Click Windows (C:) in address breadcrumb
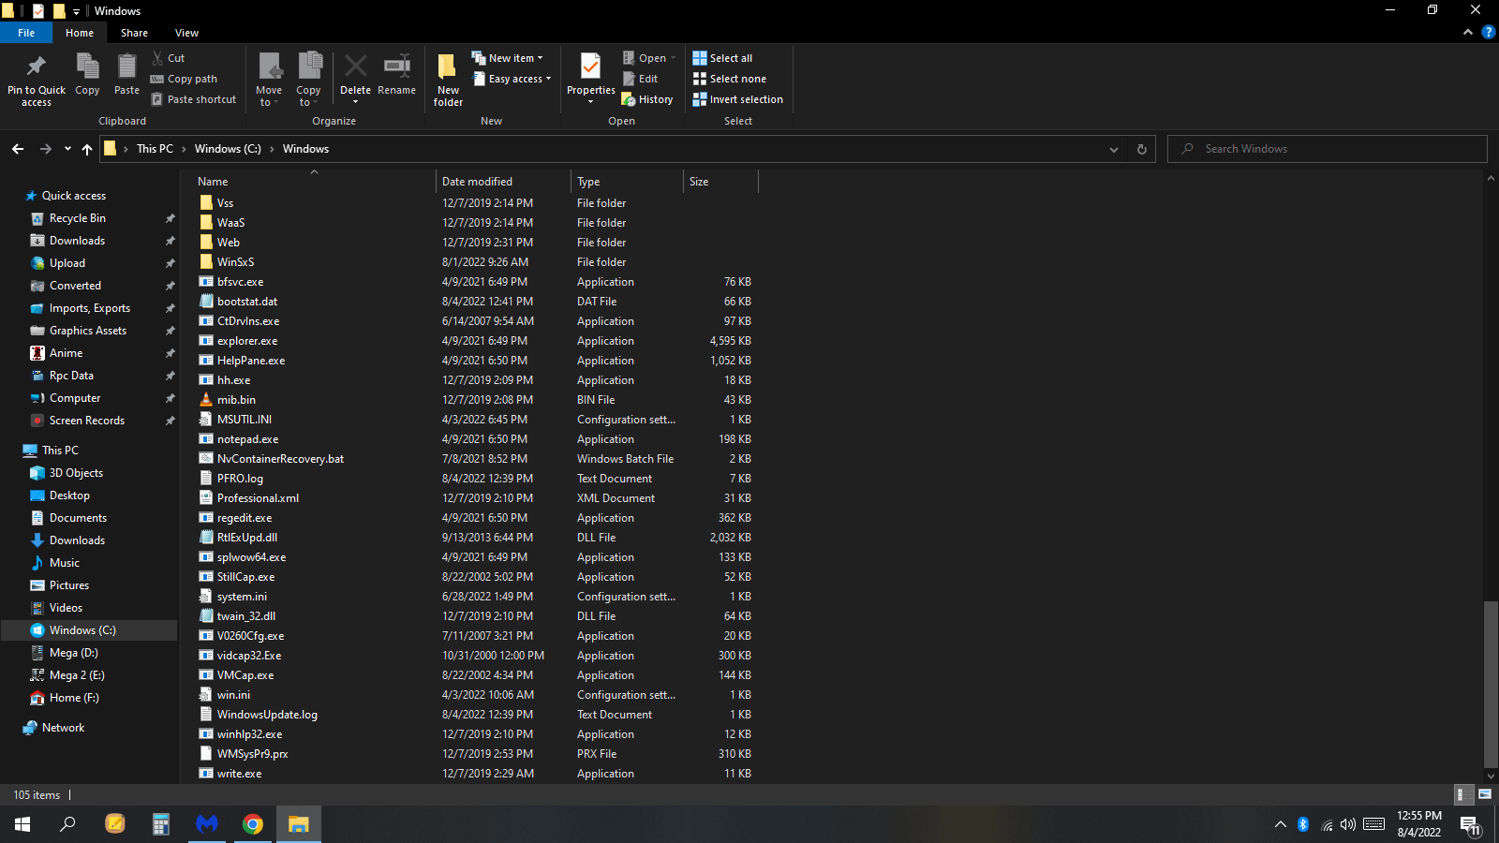The height and width of the screenshot is (843, 1499). click(228, 149)
